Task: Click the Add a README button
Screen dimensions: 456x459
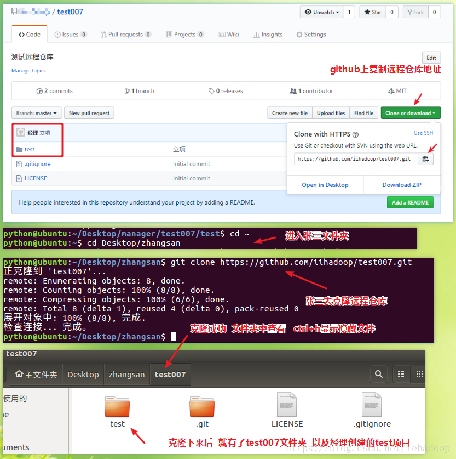Action: click(410, 202)
